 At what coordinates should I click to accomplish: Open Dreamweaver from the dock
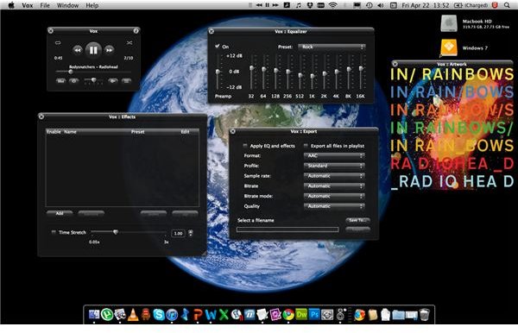point(301,315)
